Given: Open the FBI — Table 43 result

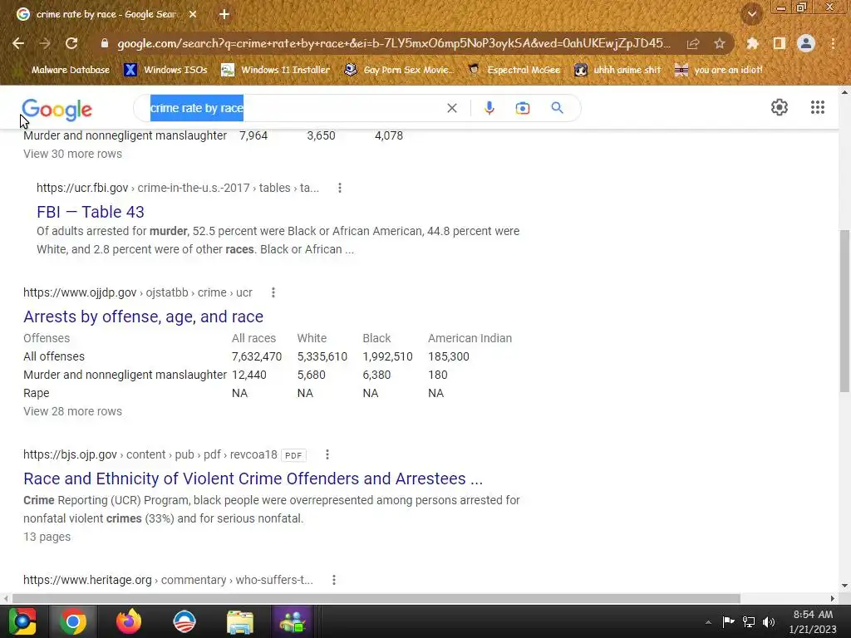Looking at the screenshot, I should click(91, 212).
